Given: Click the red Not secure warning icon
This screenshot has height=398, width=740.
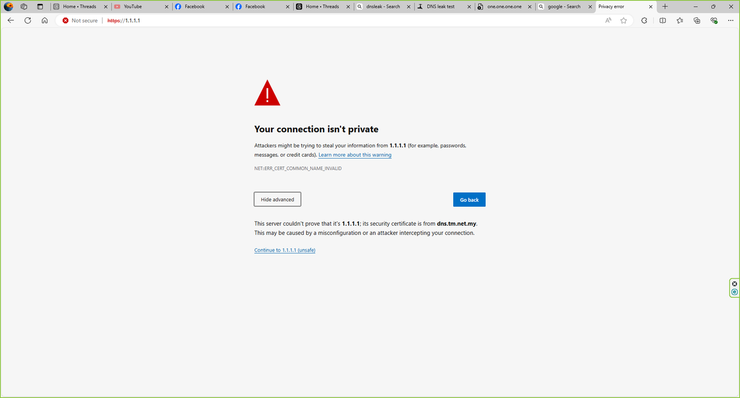Looking at the screenshot, I should 65,20.
